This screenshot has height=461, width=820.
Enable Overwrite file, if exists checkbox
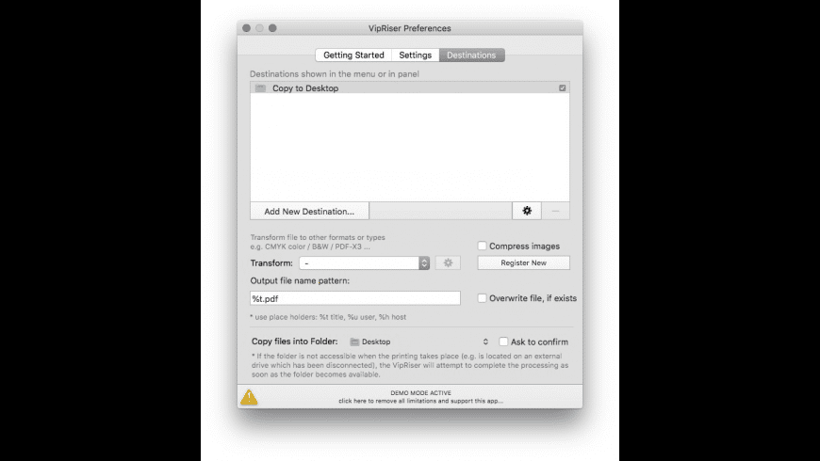483,298
